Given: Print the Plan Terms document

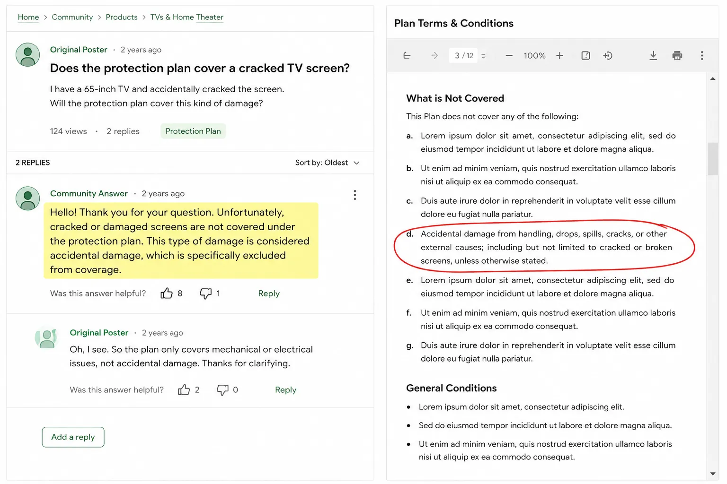Looking at the screenshot, I should pos(677,56).
